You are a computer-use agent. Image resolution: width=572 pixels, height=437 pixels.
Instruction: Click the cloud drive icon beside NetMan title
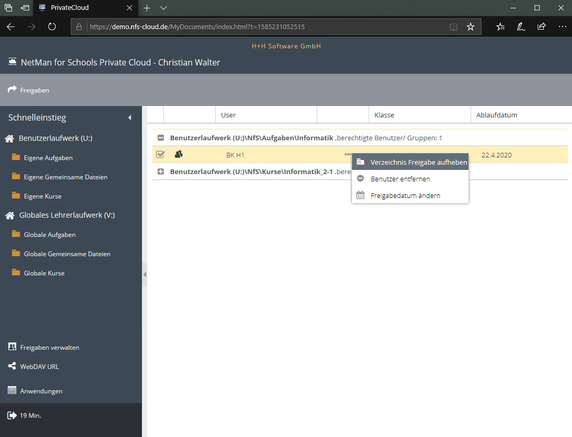click(12, 62)
